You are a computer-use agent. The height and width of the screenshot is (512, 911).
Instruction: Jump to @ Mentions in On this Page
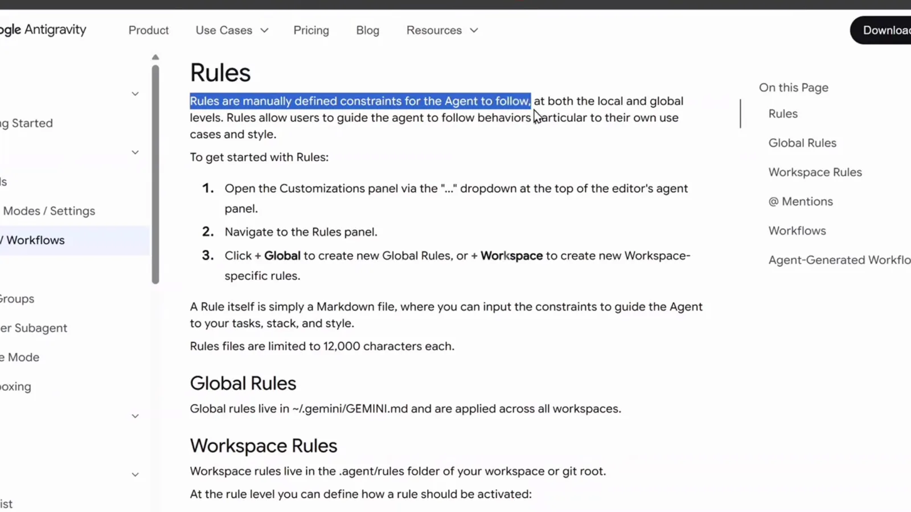click(x=801, y=201)
